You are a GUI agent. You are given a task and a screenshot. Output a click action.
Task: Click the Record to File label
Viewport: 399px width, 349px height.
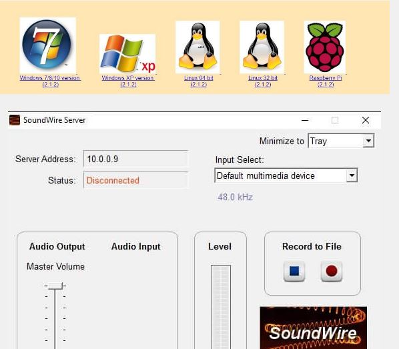(x=312, y=246)
